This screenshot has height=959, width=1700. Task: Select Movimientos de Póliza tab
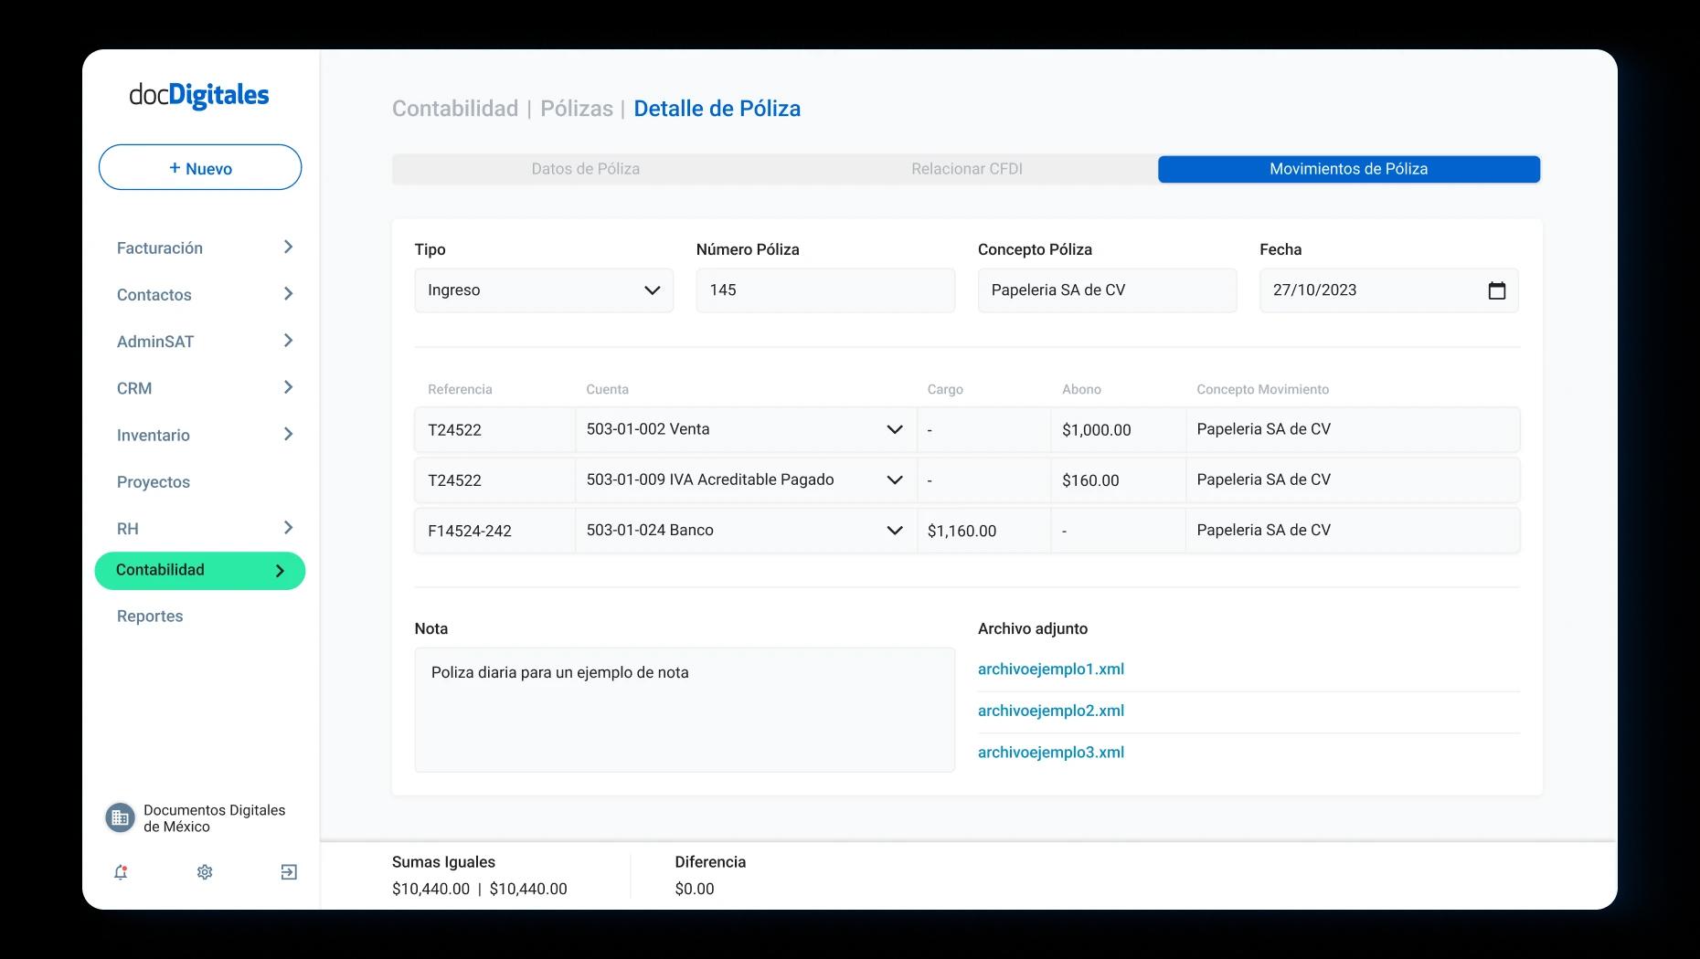point(1348,169)
